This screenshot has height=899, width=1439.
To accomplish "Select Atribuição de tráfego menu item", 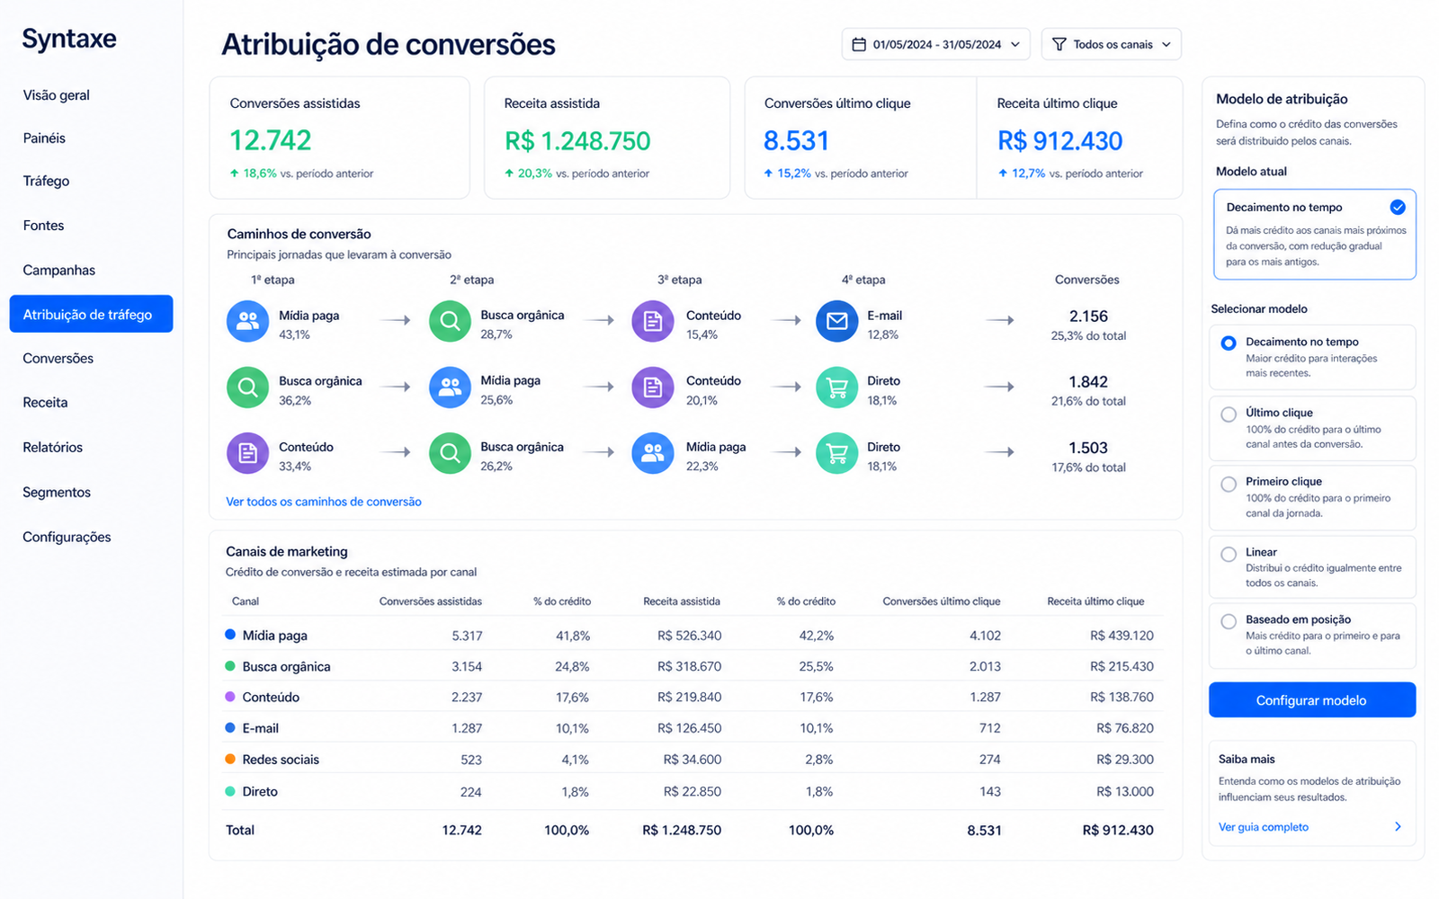I will click(91, 314).
